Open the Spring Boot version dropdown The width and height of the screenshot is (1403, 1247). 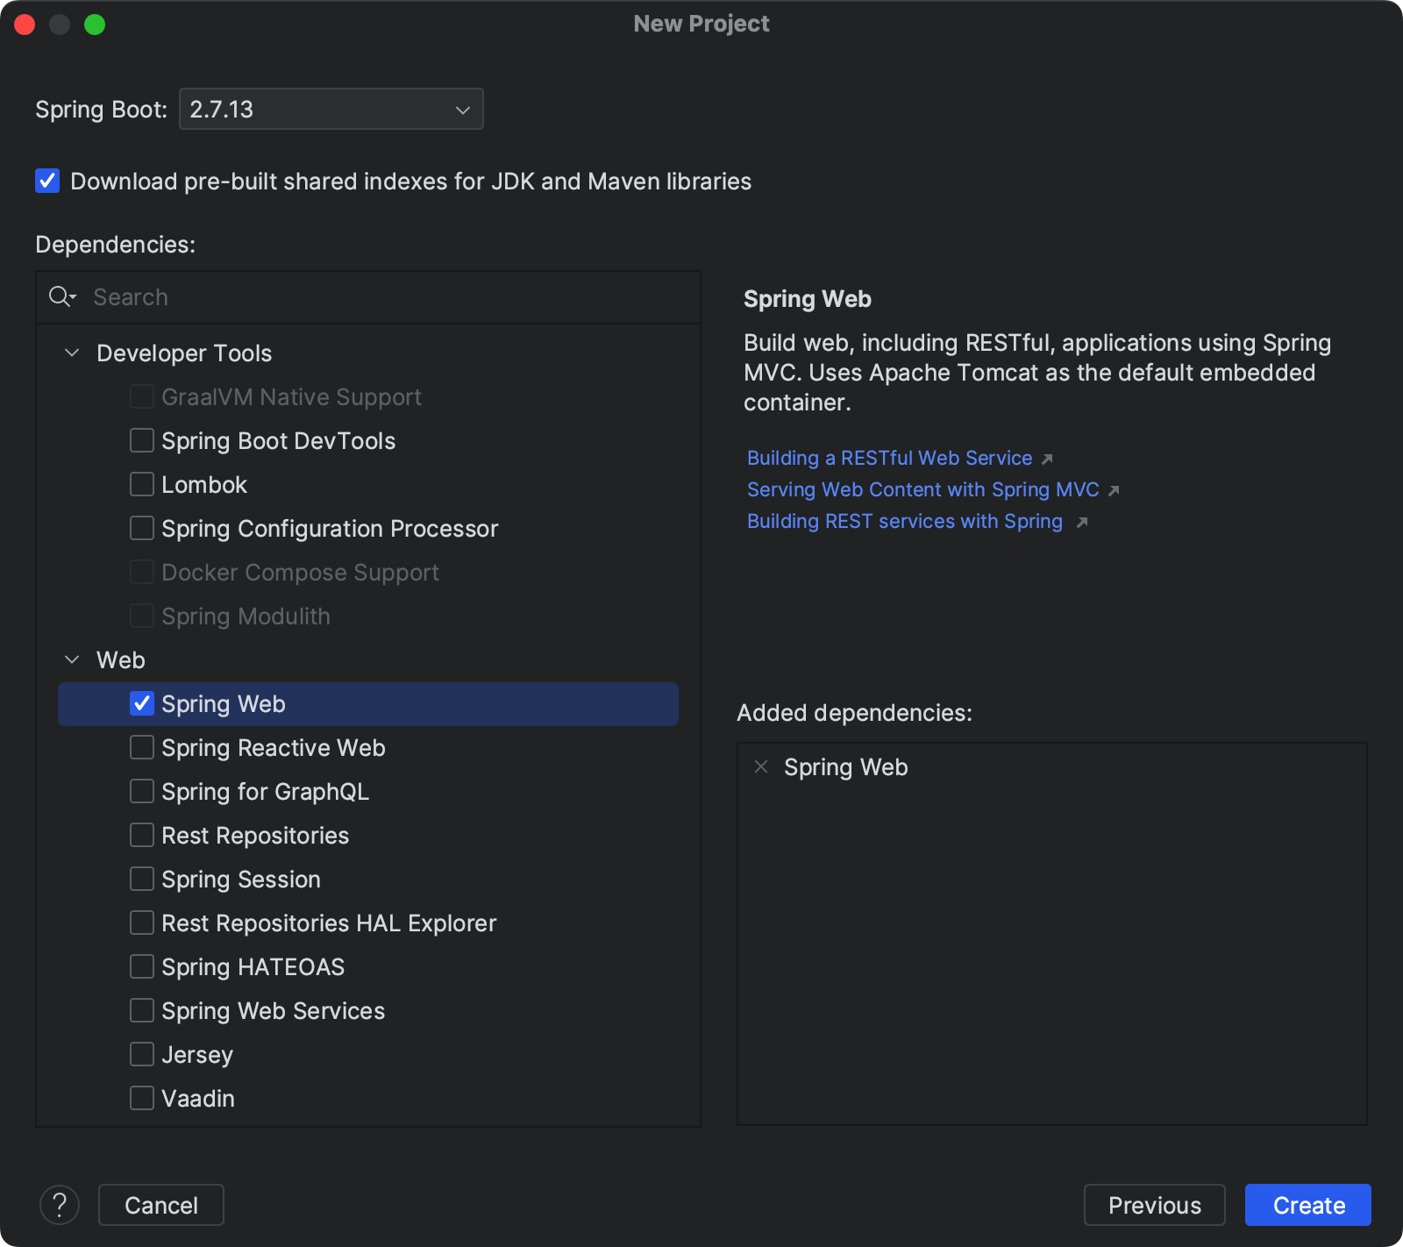331,109
